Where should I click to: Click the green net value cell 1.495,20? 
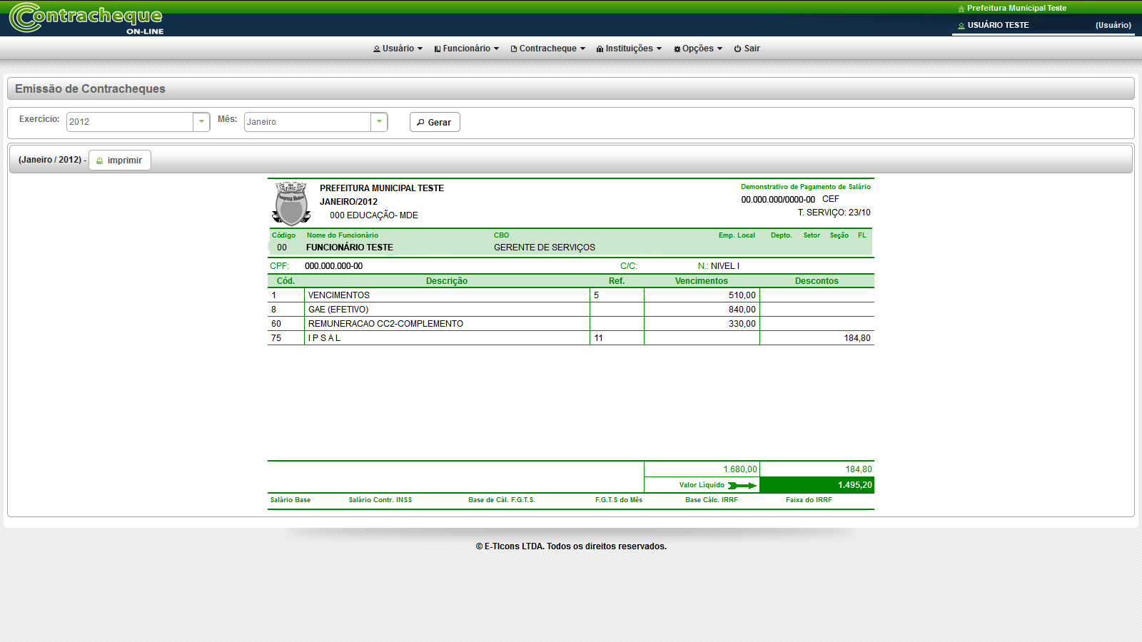coord(817,485)
